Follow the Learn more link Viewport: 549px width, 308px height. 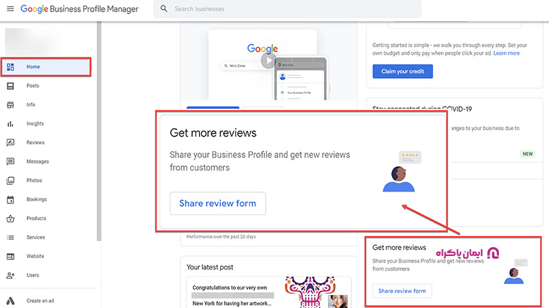click(x=506, y=53)
